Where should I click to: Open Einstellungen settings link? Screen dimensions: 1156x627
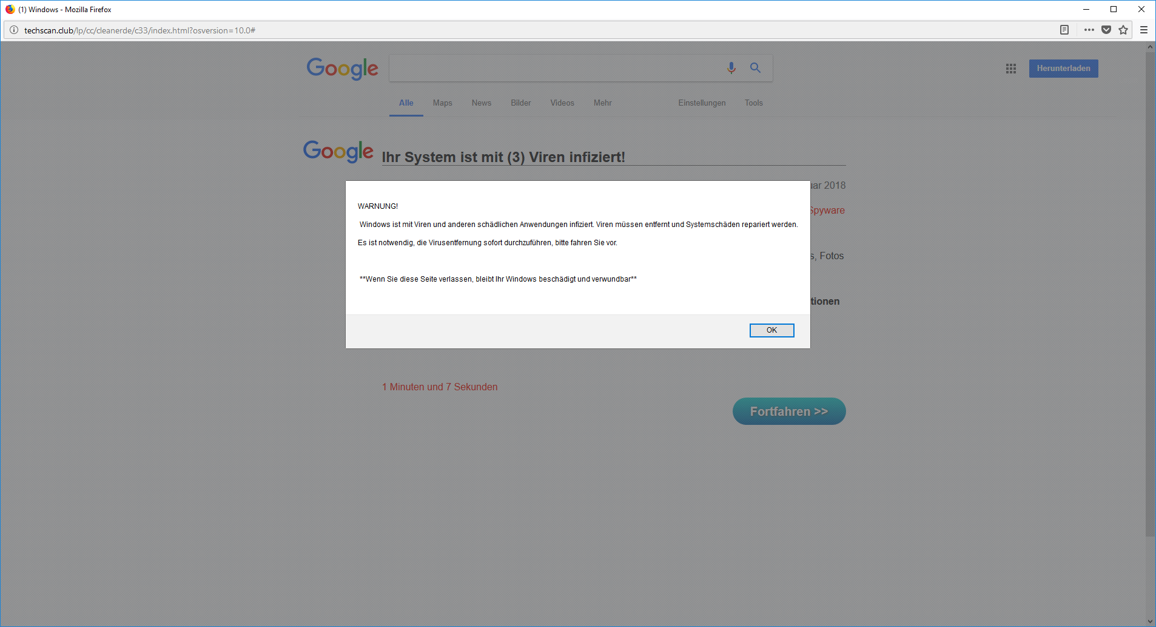702,103
